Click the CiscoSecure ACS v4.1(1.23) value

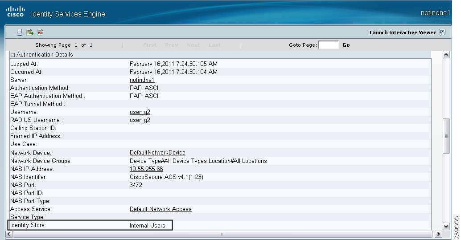(166, 177)
